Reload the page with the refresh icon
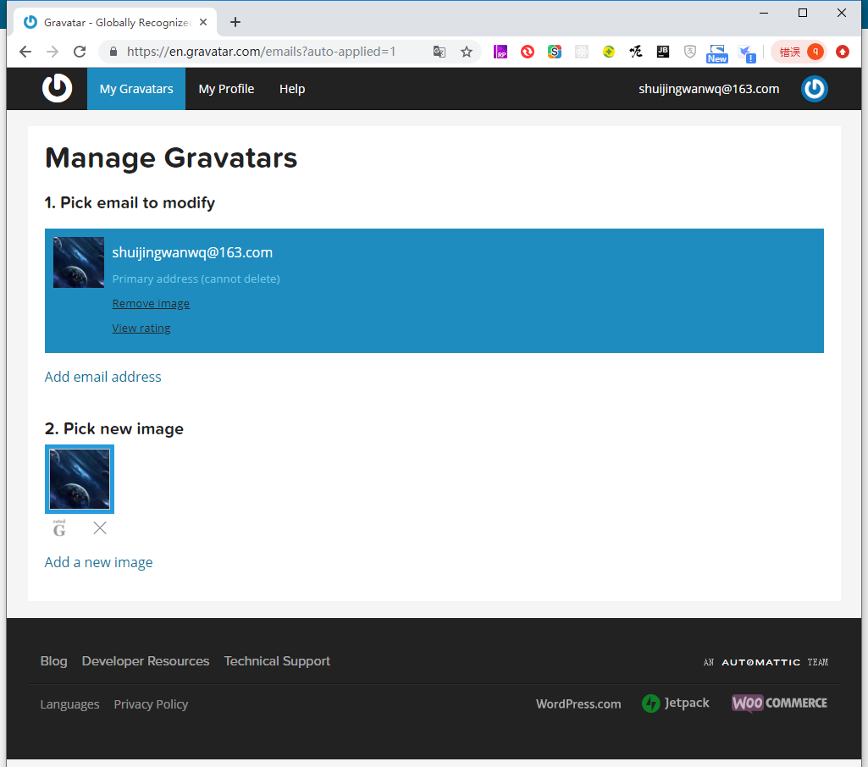The height and width of the screenshot is (767, 868). [80, 52]
